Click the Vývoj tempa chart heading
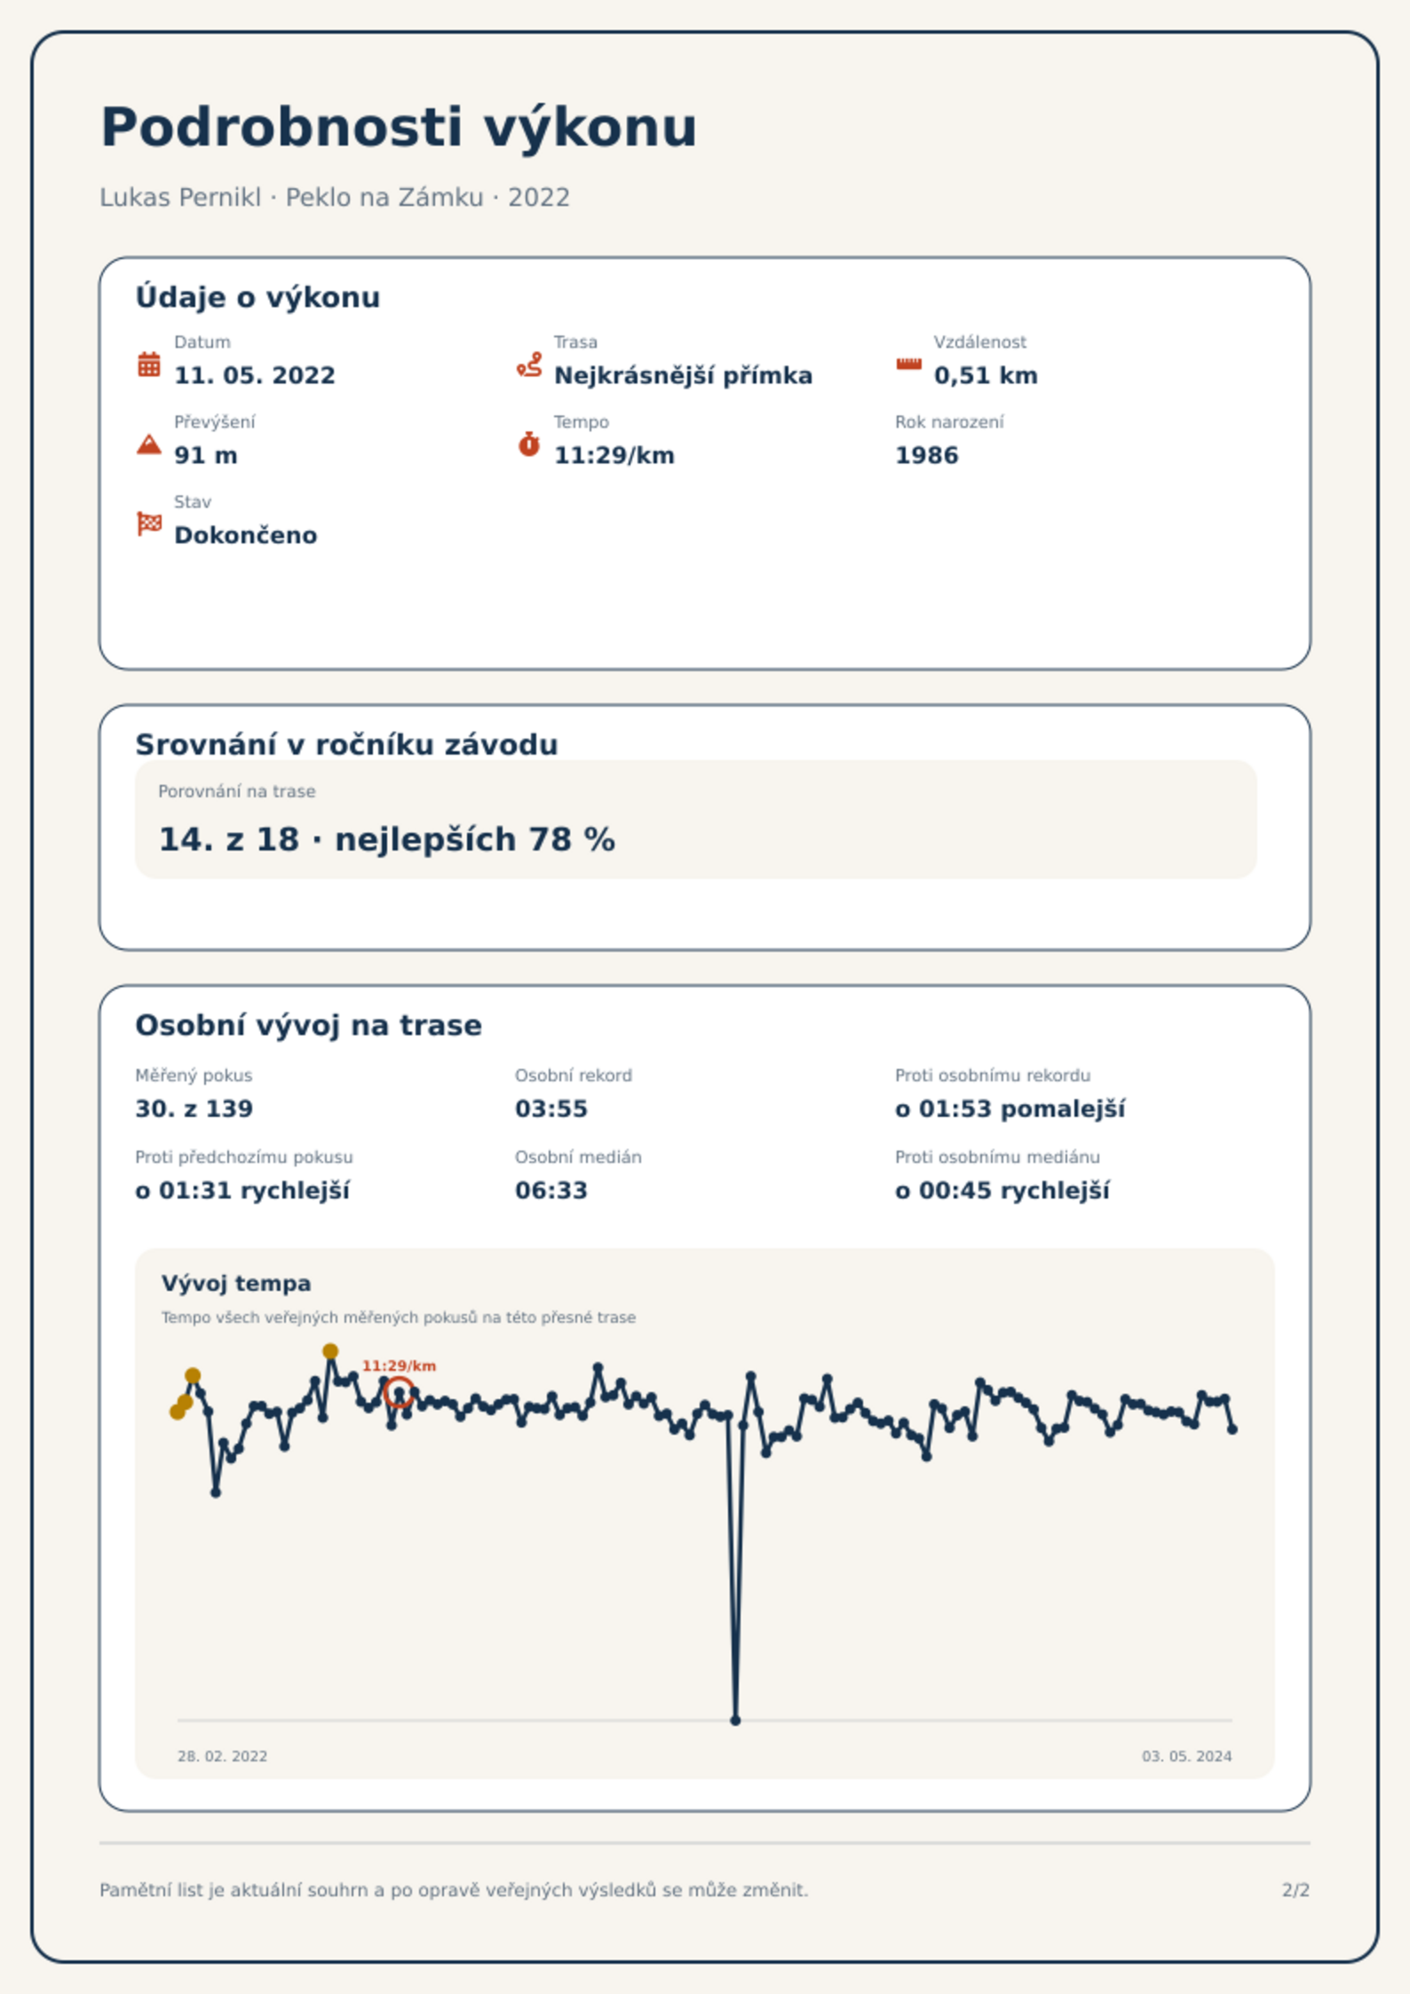 [236, 1283]
